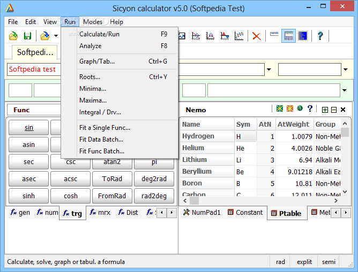Switch to the mrx function tab
358x272 pixels.
coord(100,213)
